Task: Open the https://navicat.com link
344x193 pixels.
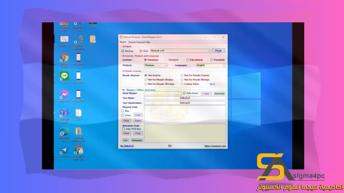Action: click(x=215, y=146)
